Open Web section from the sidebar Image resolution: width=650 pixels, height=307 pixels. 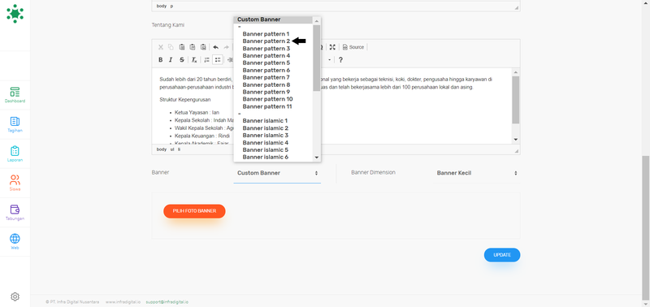15,242
